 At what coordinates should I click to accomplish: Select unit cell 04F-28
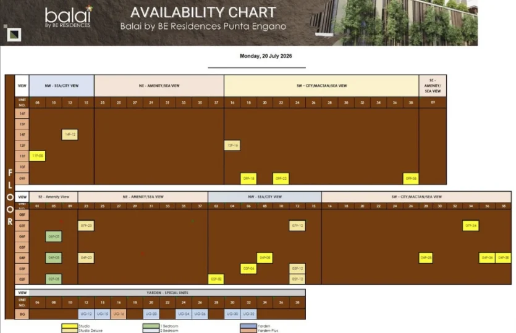tap(426, 258)
